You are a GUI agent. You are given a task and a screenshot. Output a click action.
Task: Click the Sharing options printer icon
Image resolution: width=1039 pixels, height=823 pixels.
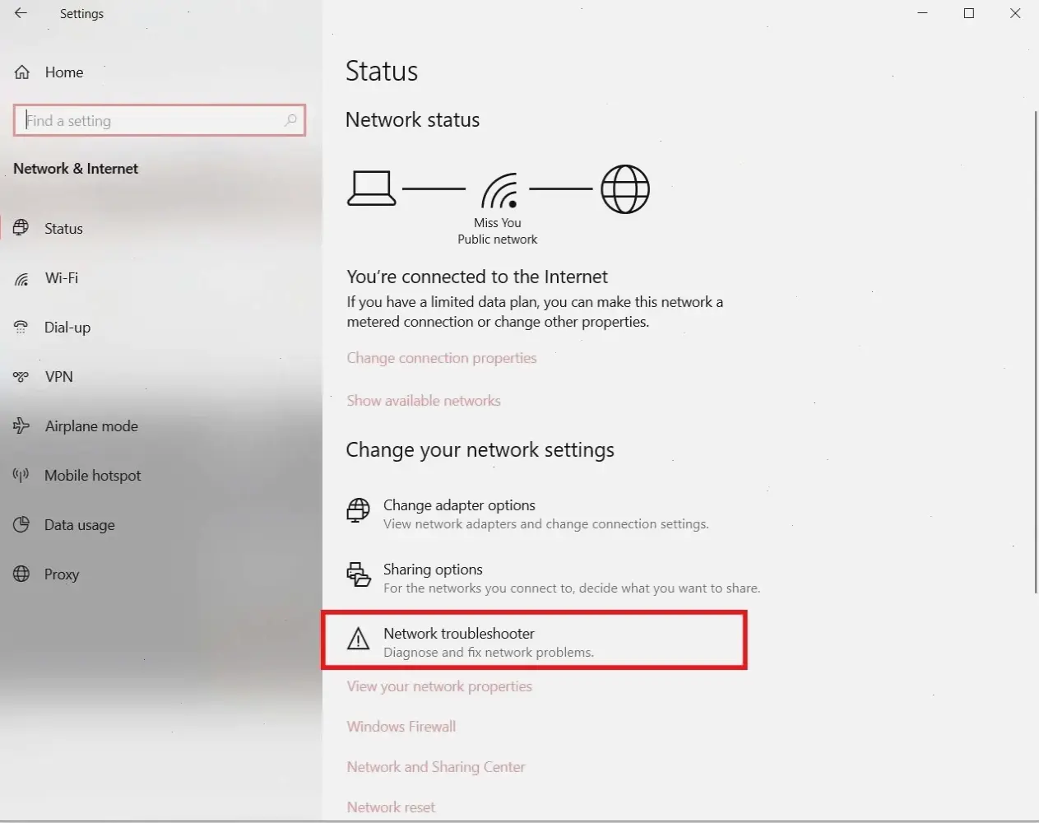(x=358, y=574)
